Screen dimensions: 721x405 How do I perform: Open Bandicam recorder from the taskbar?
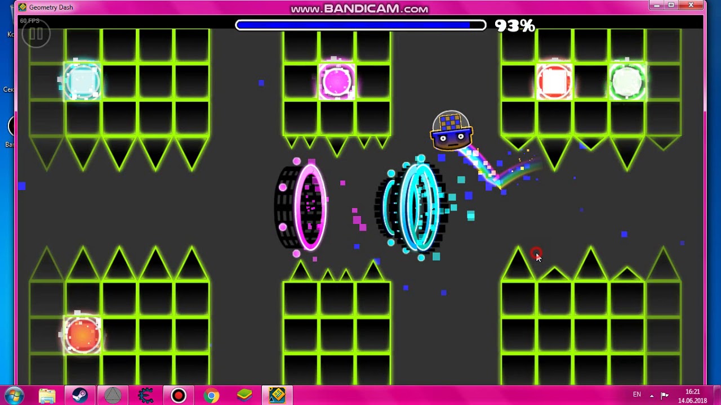pos(179,396)
